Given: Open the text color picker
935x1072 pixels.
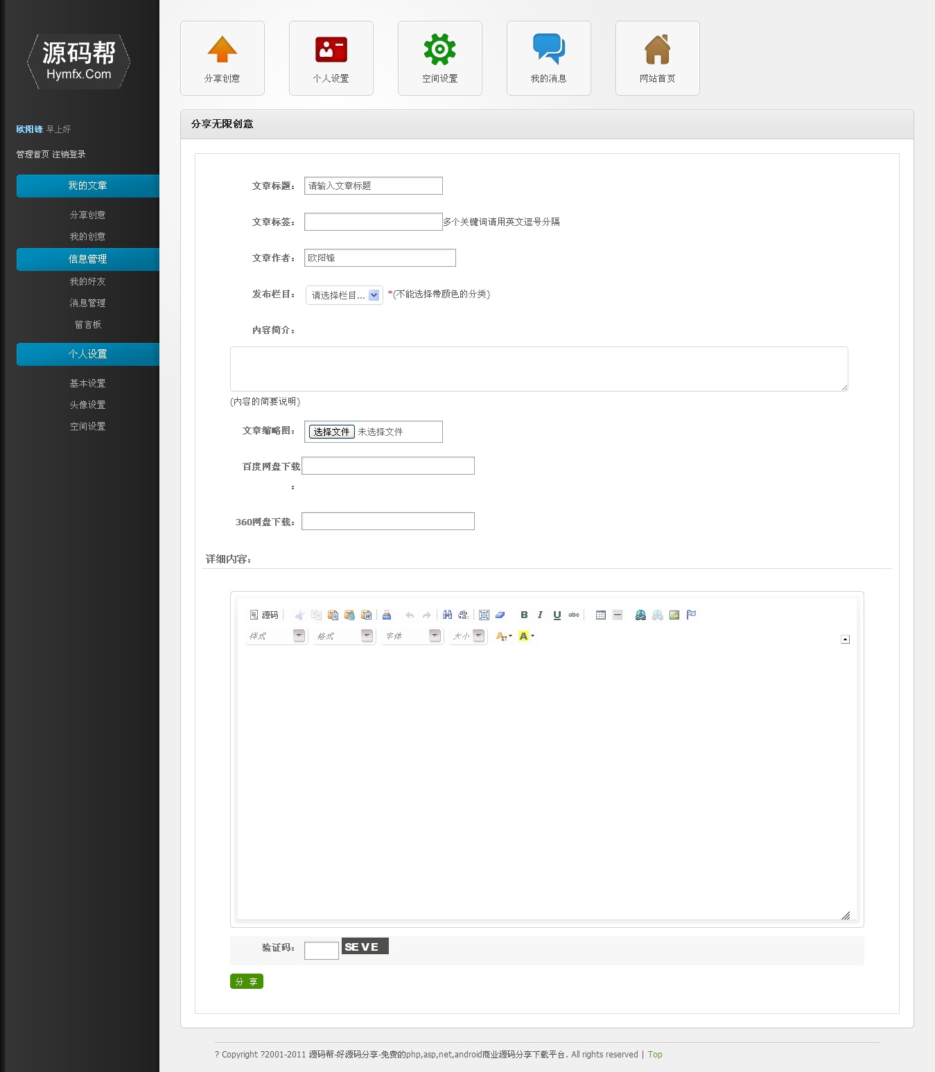Looking at the screenshot, I should [504, 636].
